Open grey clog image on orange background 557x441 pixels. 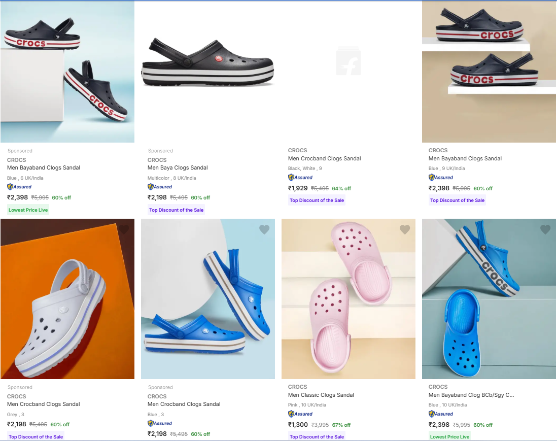67,298
